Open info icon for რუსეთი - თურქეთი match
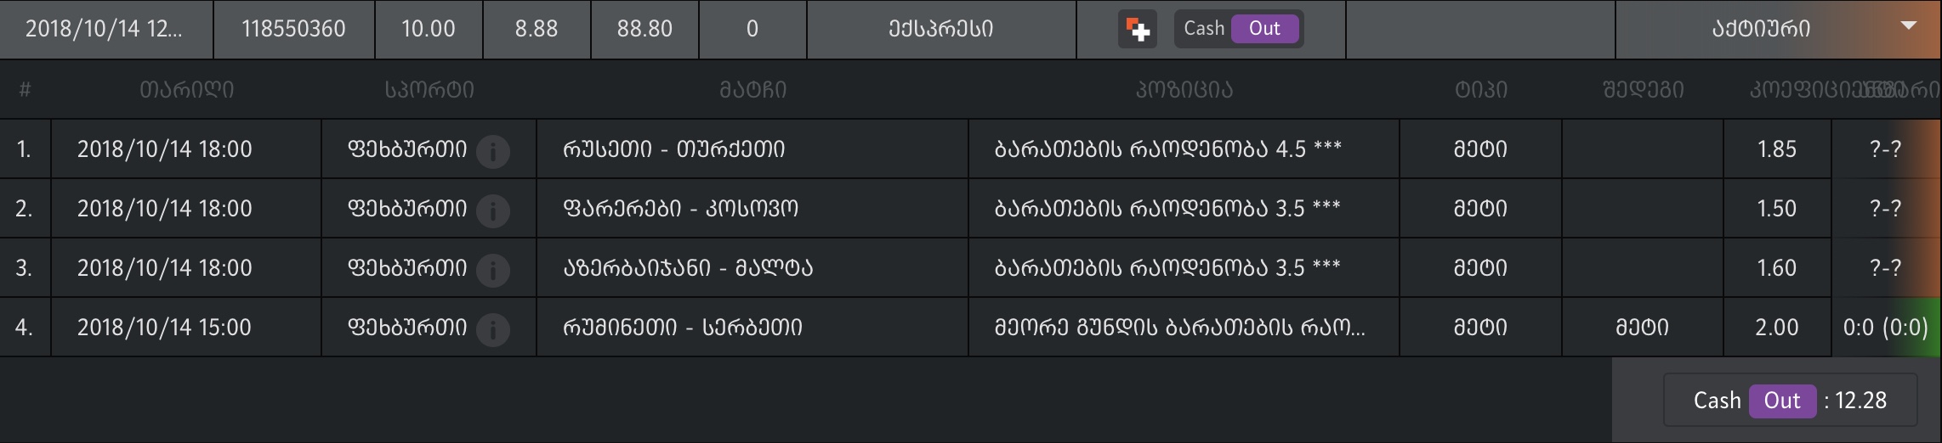 493,151
